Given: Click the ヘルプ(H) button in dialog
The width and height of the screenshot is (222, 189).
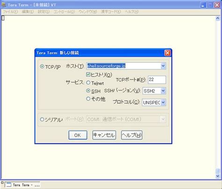Looking at the screenshot, I should pyautogui.click(x=132, y=135).
